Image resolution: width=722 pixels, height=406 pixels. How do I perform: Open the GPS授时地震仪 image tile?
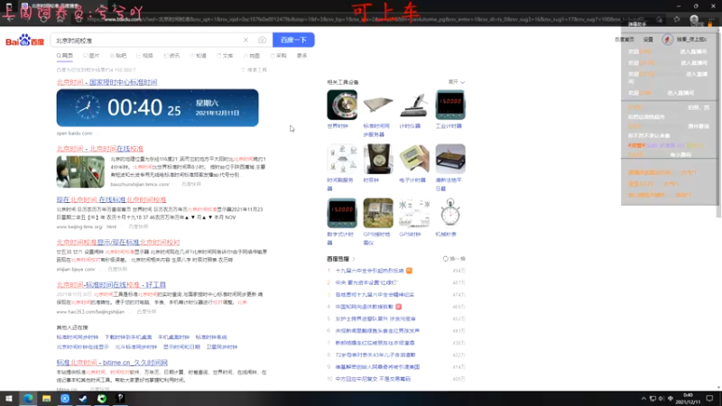[378, 213]
